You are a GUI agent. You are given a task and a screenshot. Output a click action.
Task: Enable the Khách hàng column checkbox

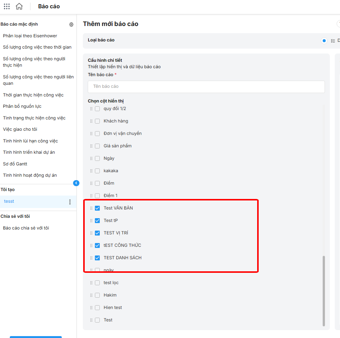click(x=97, y=121)
